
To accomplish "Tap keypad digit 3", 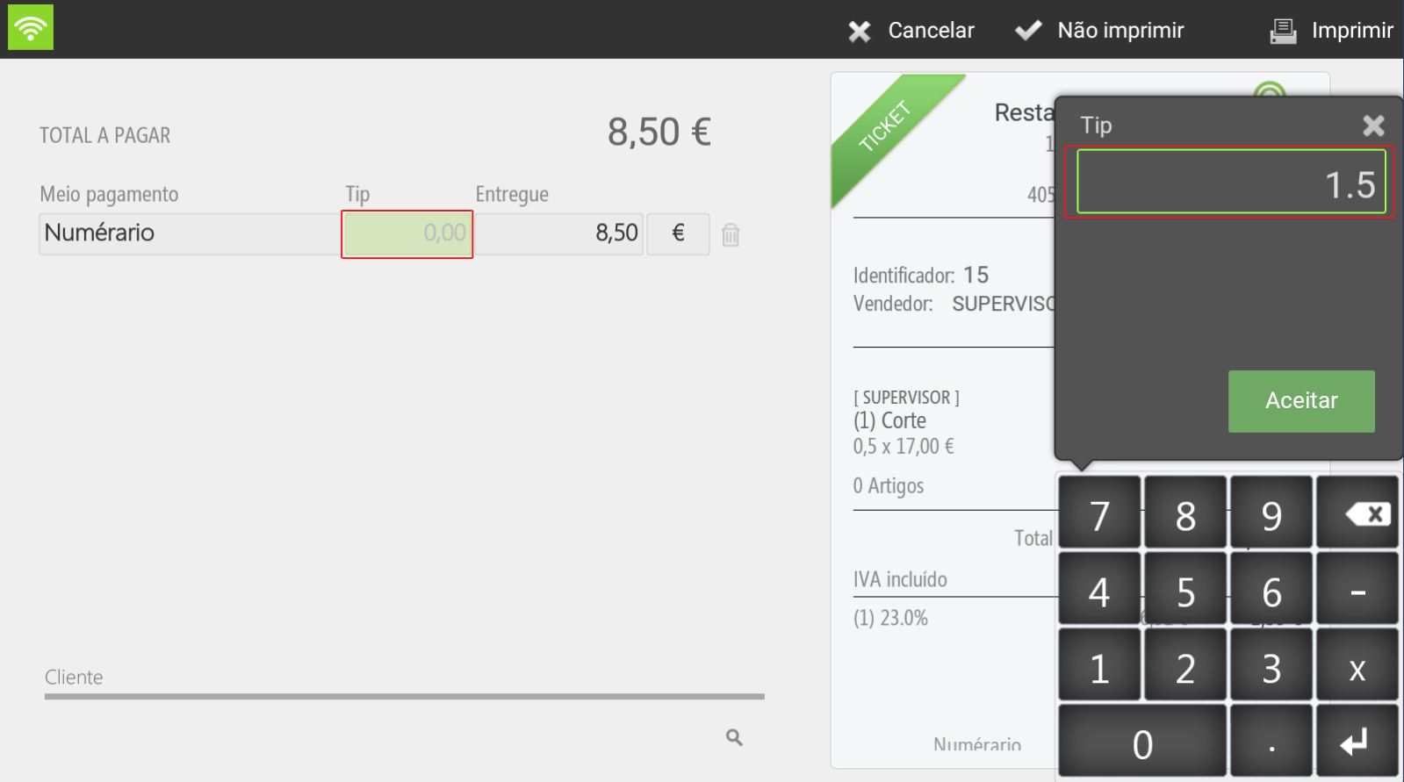I will 1271,665.
